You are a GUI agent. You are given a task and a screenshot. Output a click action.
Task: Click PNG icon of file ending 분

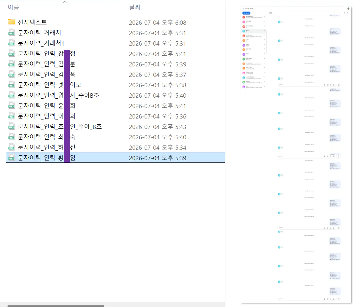[x=11, y=64]
